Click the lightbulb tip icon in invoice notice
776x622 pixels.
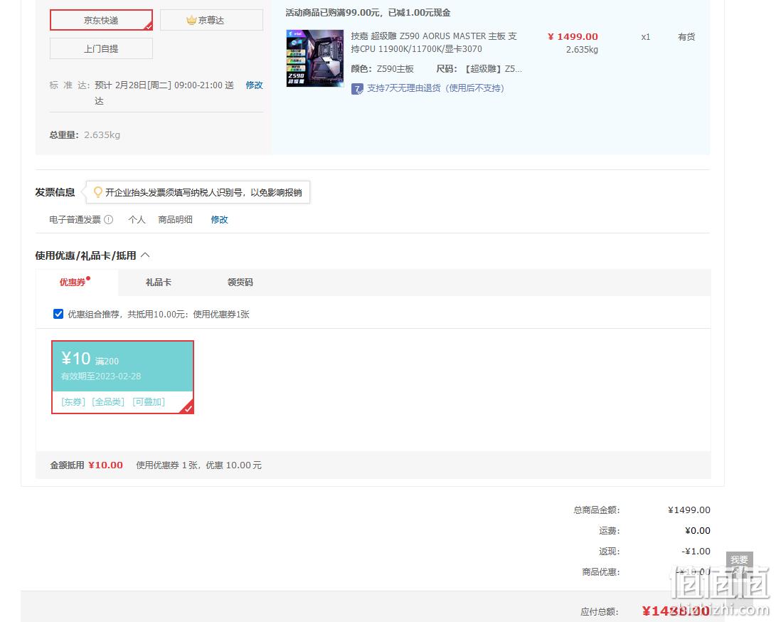tap(98, 191)
